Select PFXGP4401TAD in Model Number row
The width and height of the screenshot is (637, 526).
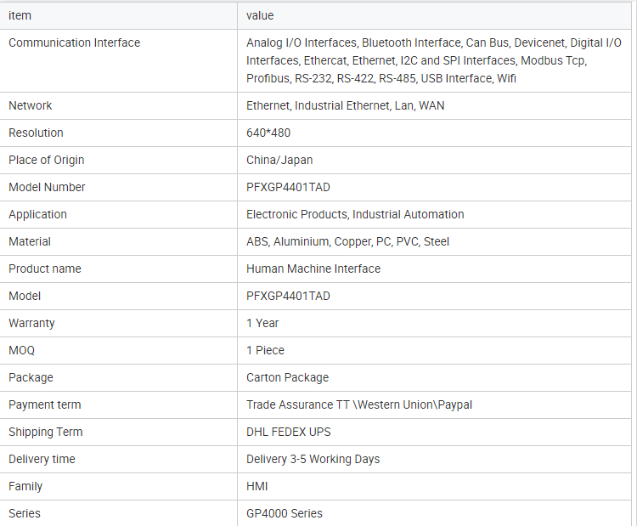(288, 188)
